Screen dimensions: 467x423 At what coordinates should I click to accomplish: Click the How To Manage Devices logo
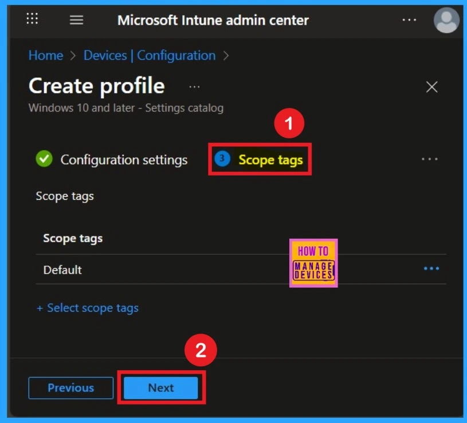313,263
